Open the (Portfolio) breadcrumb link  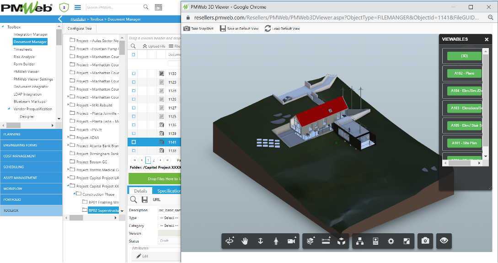78,19
